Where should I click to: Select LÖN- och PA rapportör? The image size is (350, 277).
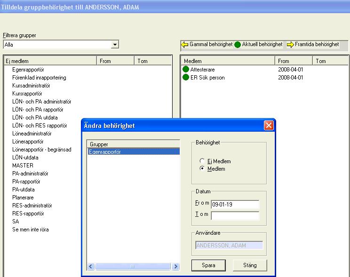(x=38, y=110)
